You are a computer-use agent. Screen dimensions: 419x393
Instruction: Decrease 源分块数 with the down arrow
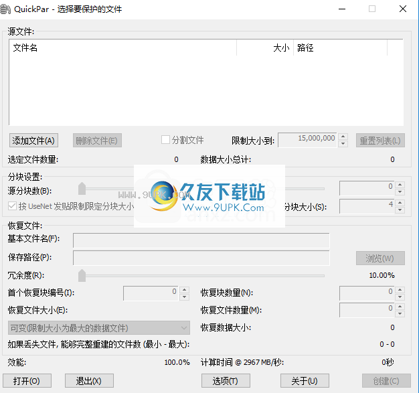(x=400, y=192)
